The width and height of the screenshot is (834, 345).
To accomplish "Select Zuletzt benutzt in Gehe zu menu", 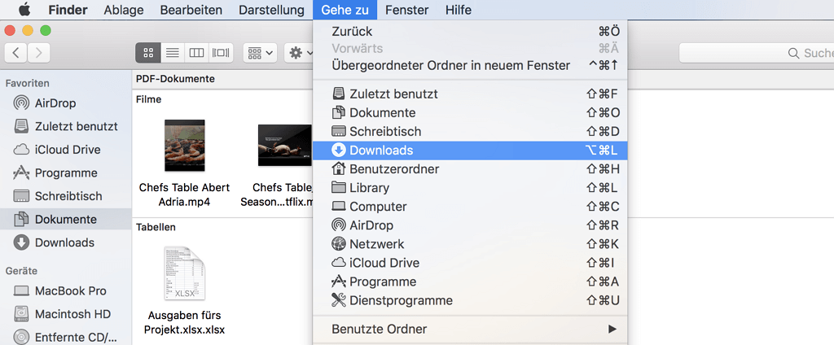I will tap(470, 94).
